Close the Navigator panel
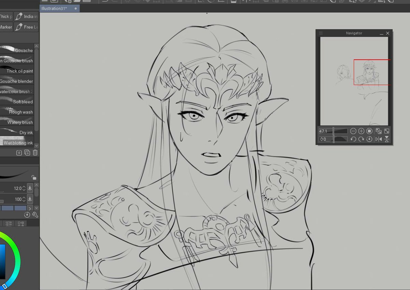410x290 pixels. tap(387, 33)
